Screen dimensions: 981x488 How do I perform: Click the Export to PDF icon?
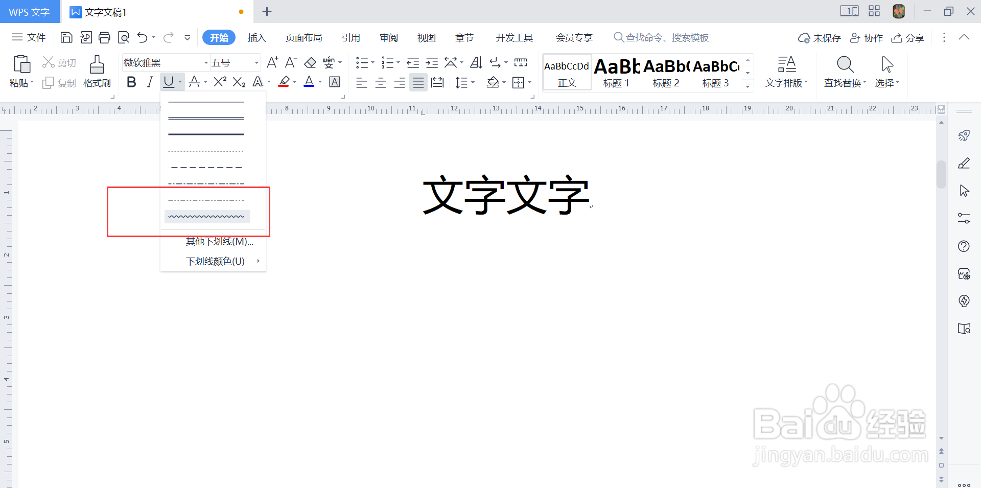pyautogui.click(x=85, y=37)
